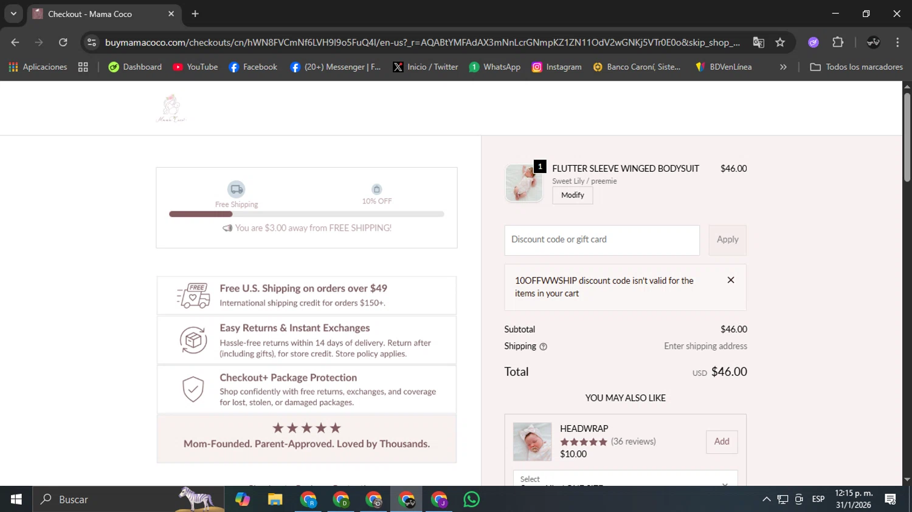
Task: Click the site information icon in address bar
Action: pos(92,42)
